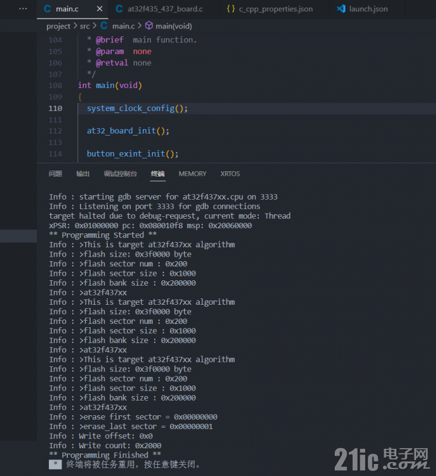Screen dimensions: 436x476
Task: Open the editor tabs overflow ellipsis menu
Action: 22,9
